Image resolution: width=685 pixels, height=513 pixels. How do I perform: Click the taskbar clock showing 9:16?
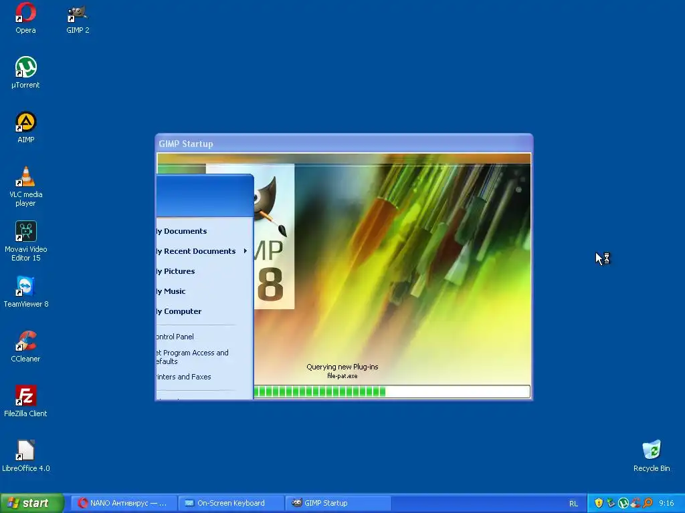click(x=666, y=504)
